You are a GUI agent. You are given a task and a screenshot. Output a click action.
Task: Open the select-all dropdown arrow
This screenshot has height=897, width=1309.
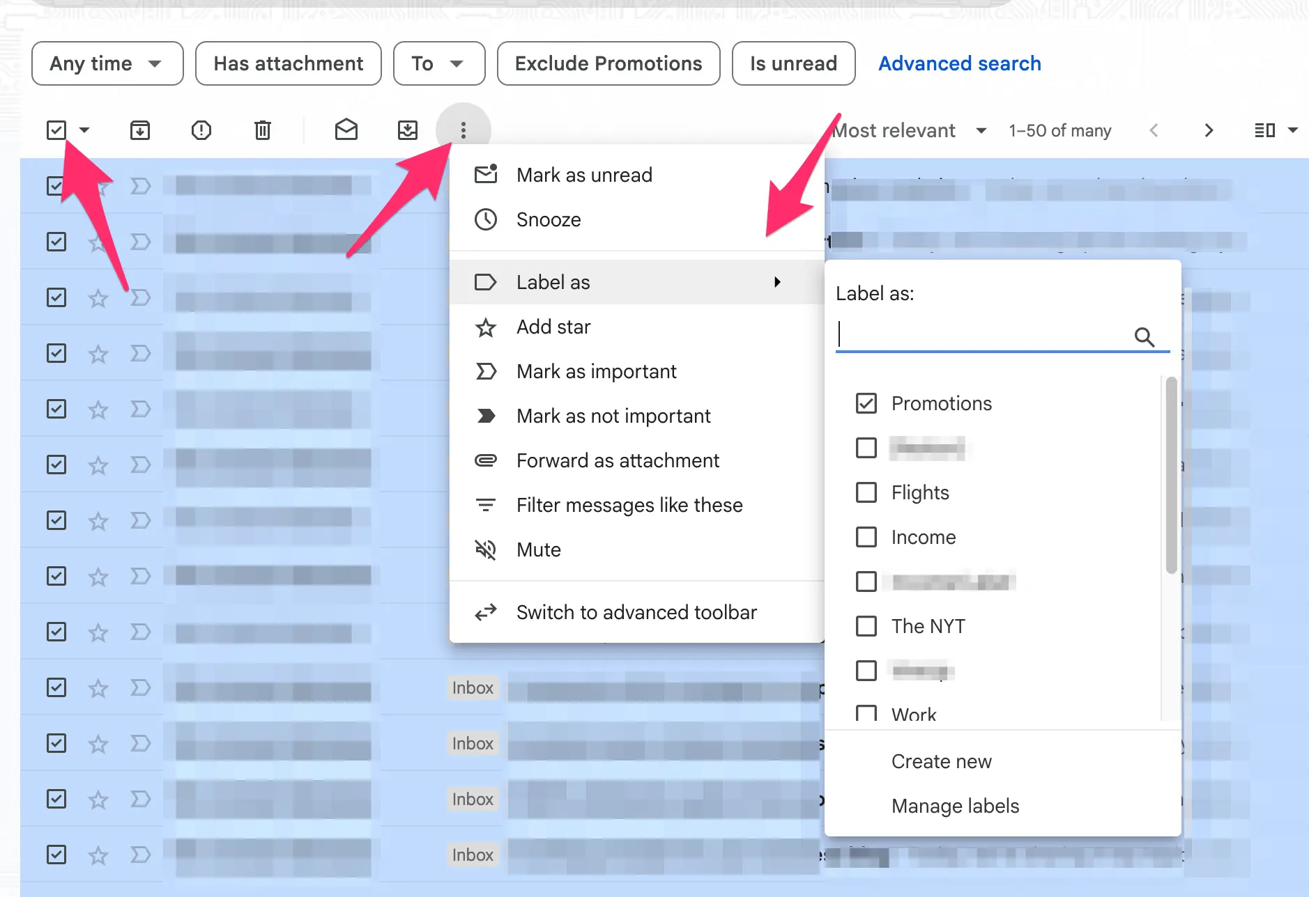[x=84, y=130]
